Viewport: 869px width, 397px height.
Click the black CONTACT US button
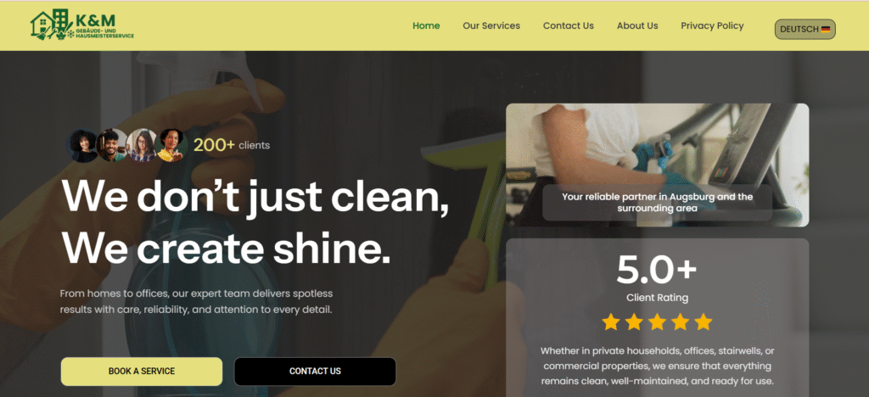pos(315,372)
